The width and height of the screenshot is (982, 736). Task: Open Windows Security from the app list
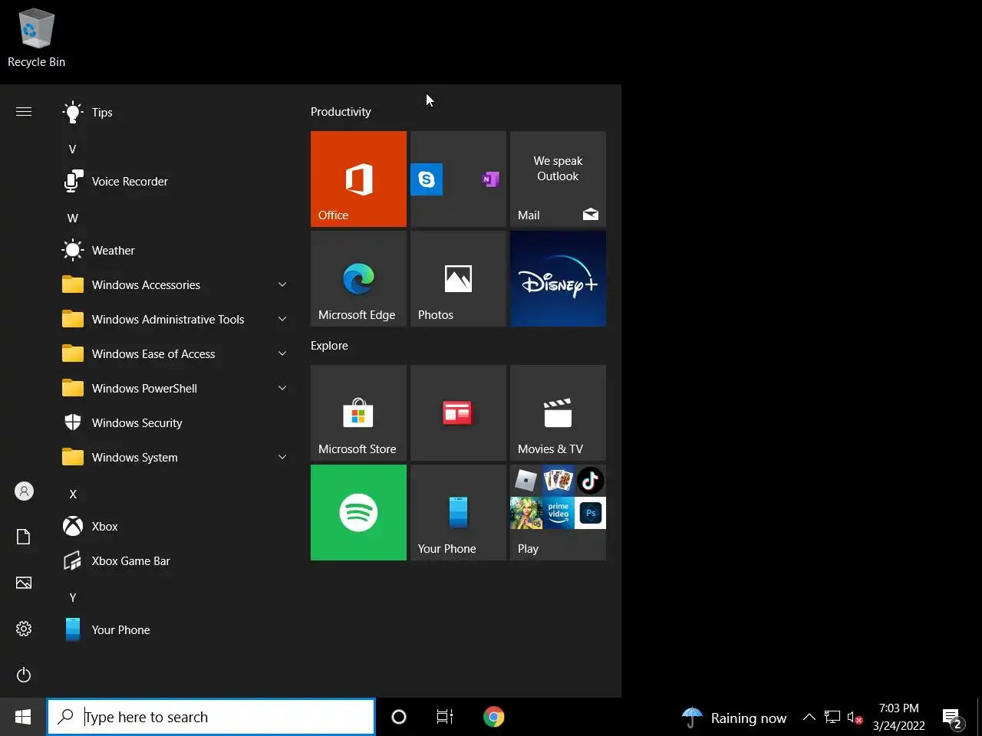(176, 423)
